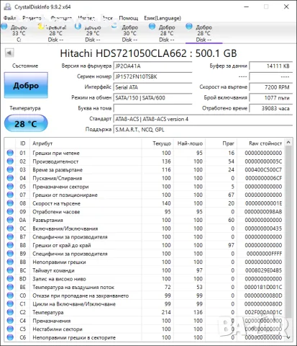Click the status orb for attribute C0

click(10, 296)
